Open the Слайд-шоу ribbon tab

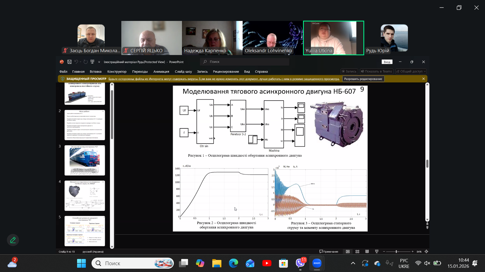click(x=183, y=72)
